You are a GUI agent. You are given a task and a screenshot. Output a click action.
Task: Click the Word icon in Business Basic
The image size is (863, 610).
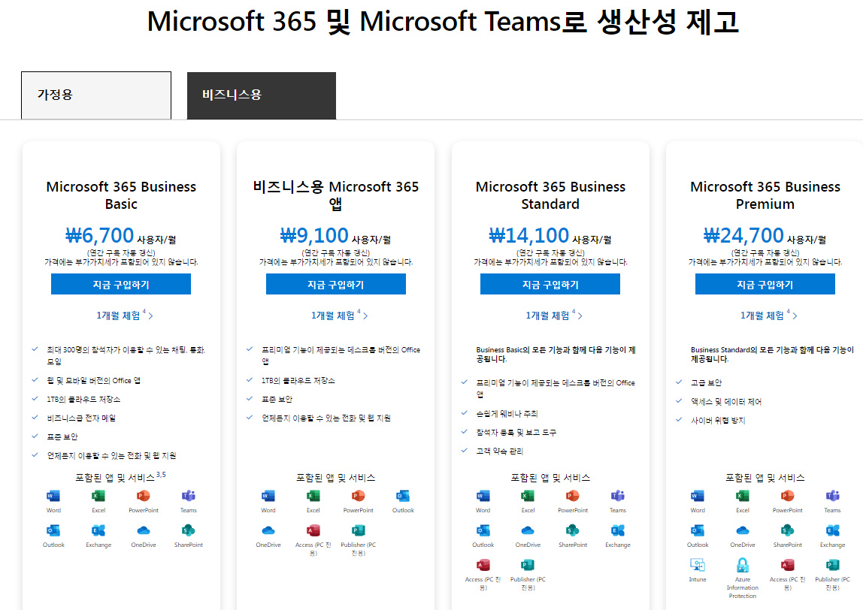pos(53,496)
